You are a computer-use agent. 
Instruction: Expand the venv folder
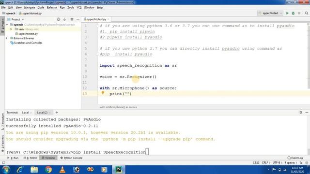[x=11, y=29]
